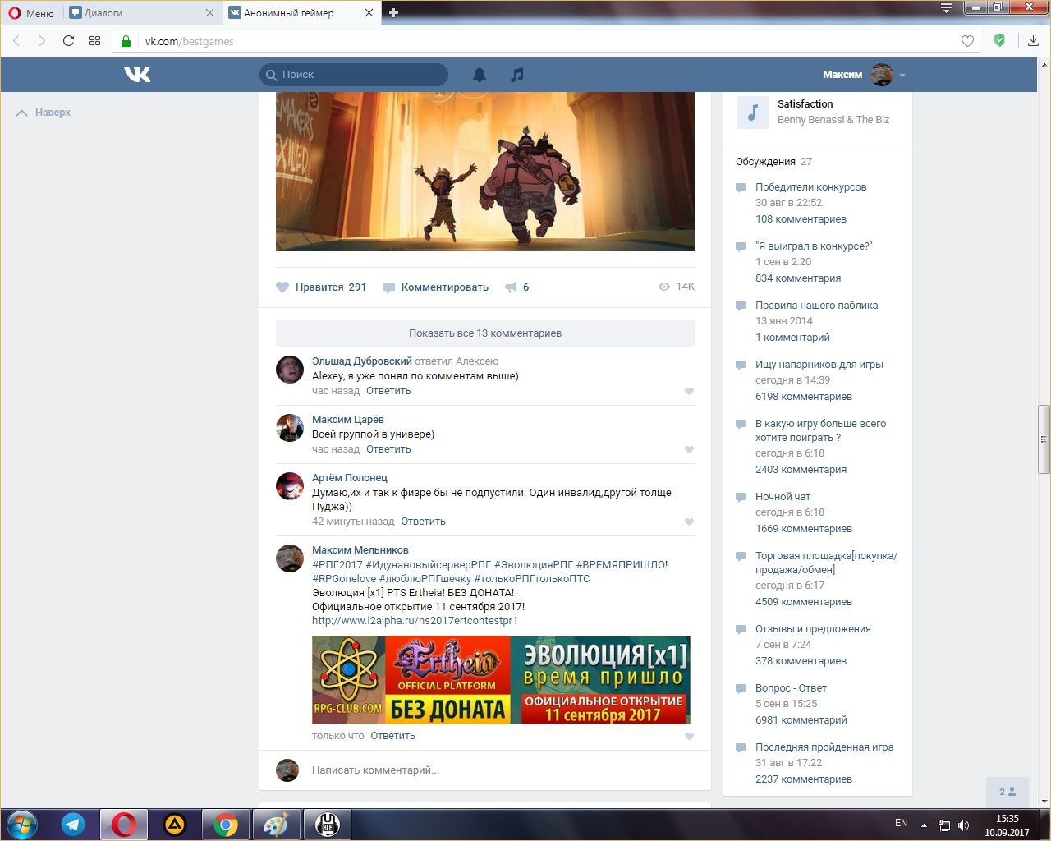Open Правила нашего паблика discussion
Screen dimensions: 1051x841
816,306
